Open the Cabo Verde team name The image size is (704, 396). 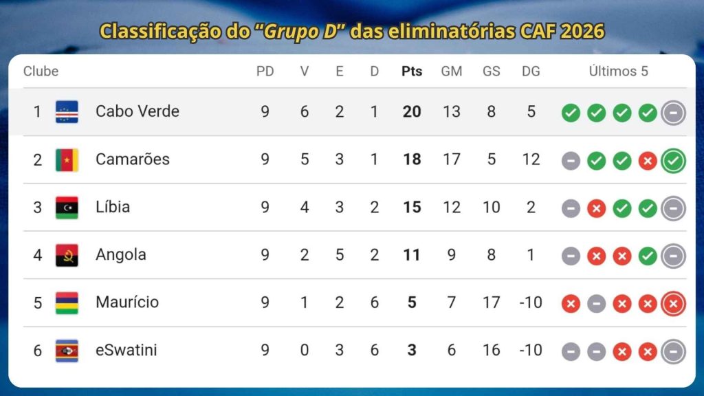(137, 111)
